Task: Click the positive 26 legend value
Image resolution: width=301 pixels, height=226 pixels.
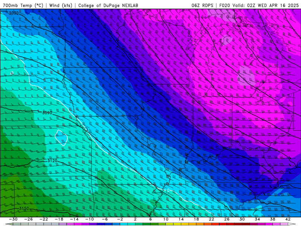Action: point(227,219)
